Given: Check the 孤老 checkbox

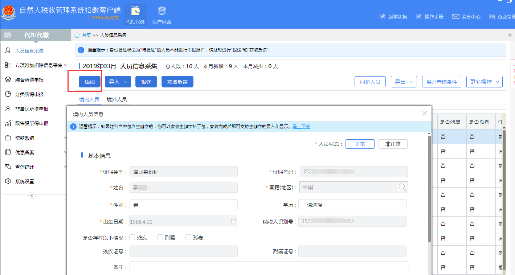Looking at the screenshot, I should (188, 237).
